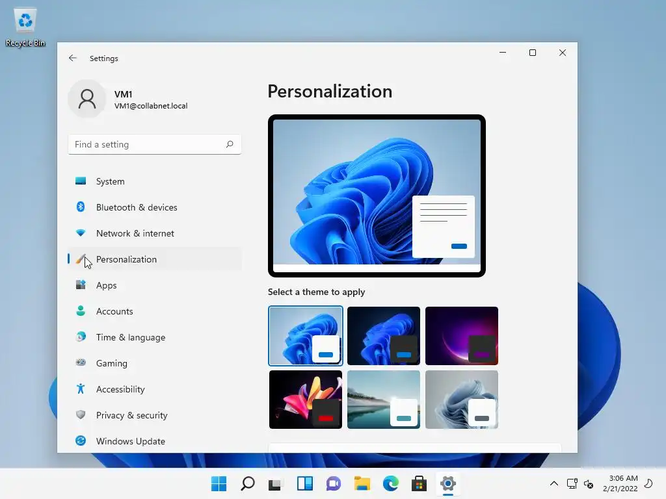Open the notification moon icon in tray

pos(648,483)
